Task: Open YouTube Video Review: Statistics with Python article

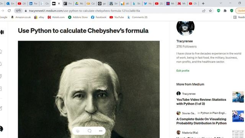Action: pyautogui.click(x=201, y=102)
